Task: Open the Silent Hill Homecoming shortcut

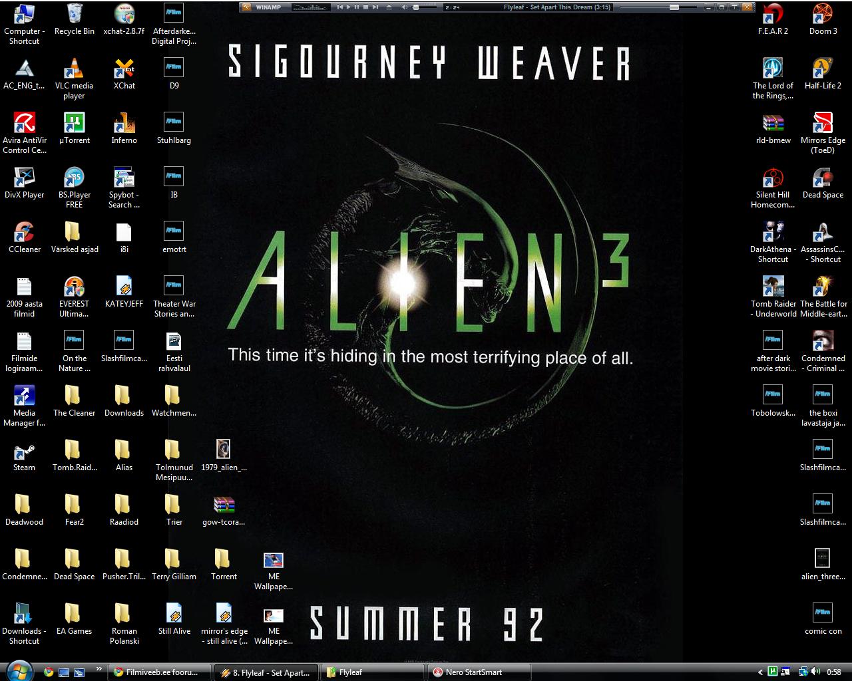Action: 773,188
